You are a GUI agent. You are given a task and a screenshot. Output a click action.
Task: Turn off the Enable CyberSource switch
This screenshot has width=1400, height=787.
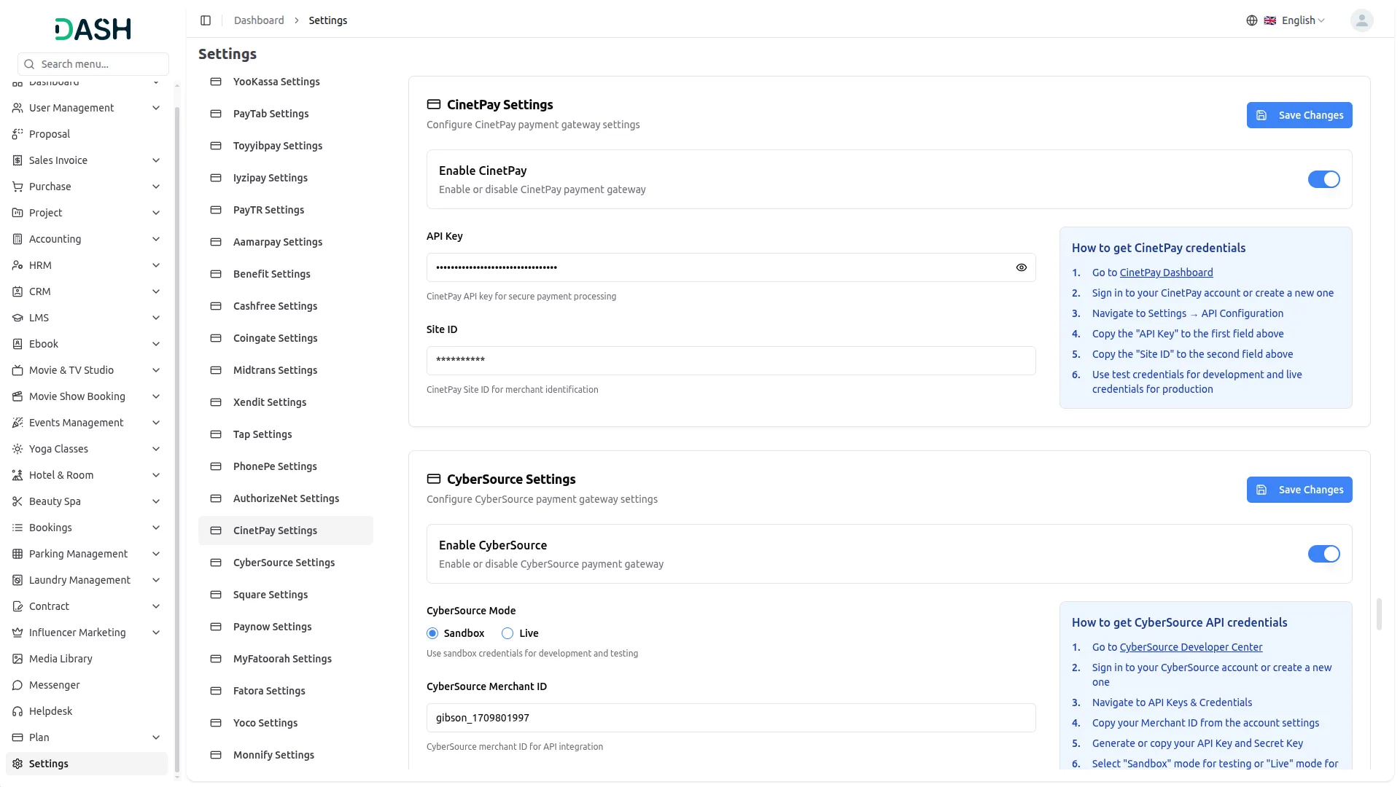(1323, 554)
